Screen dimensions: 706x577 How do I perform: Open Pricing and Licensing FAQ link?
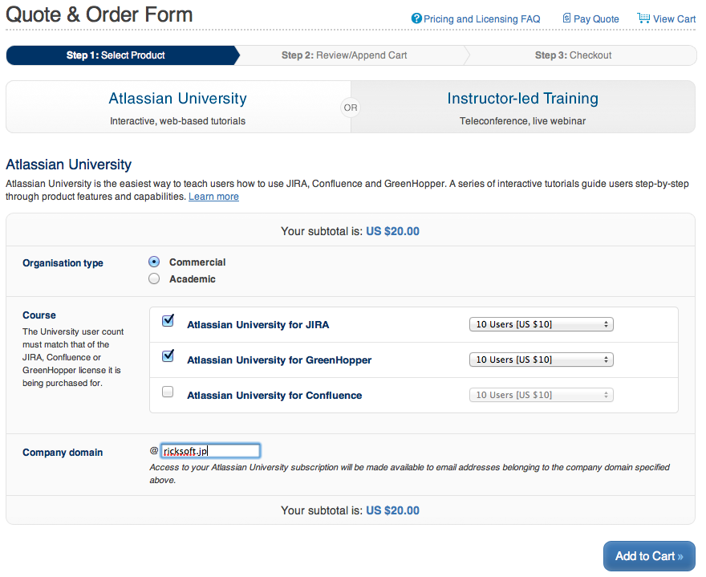482,19
